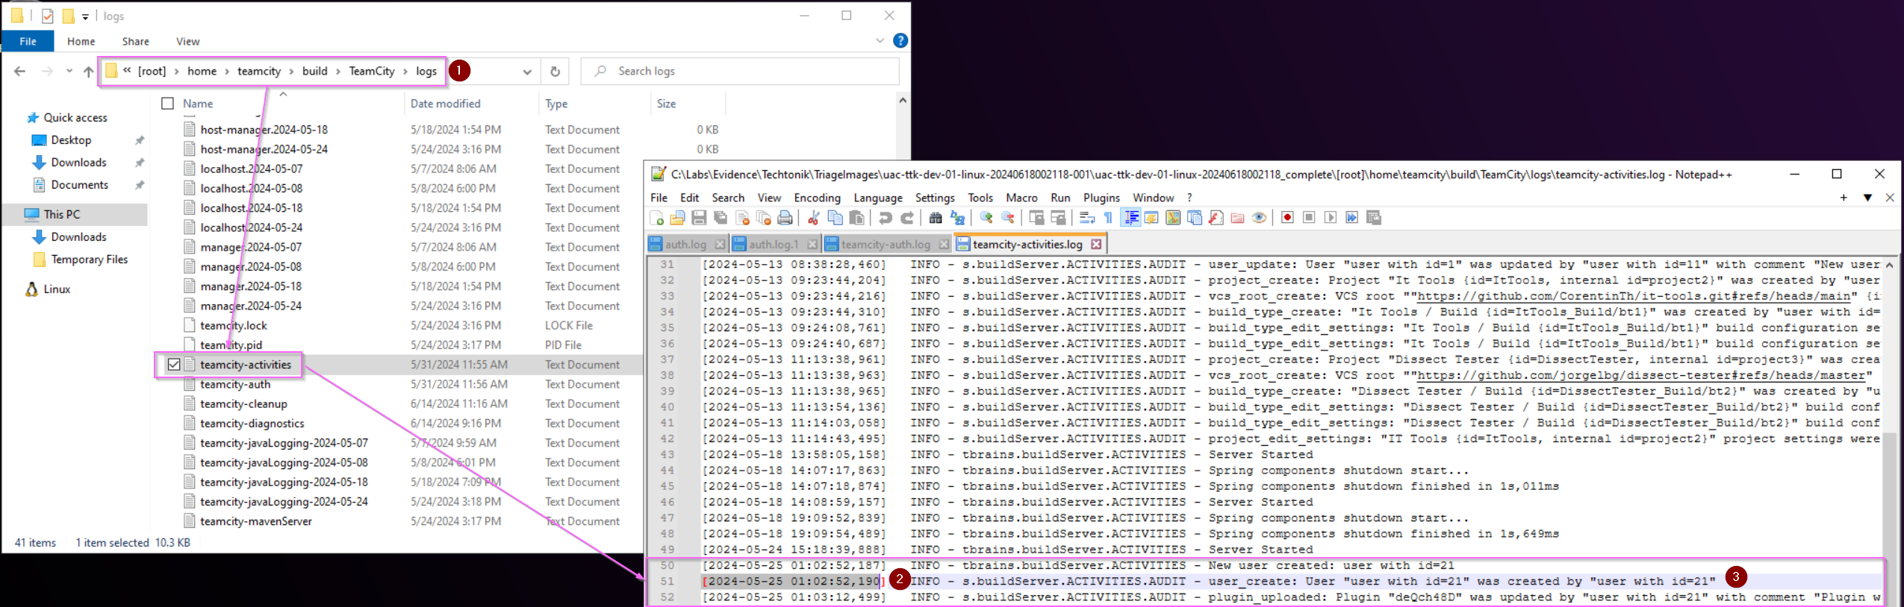Expand the address bar history dropdown

point(527,72)
